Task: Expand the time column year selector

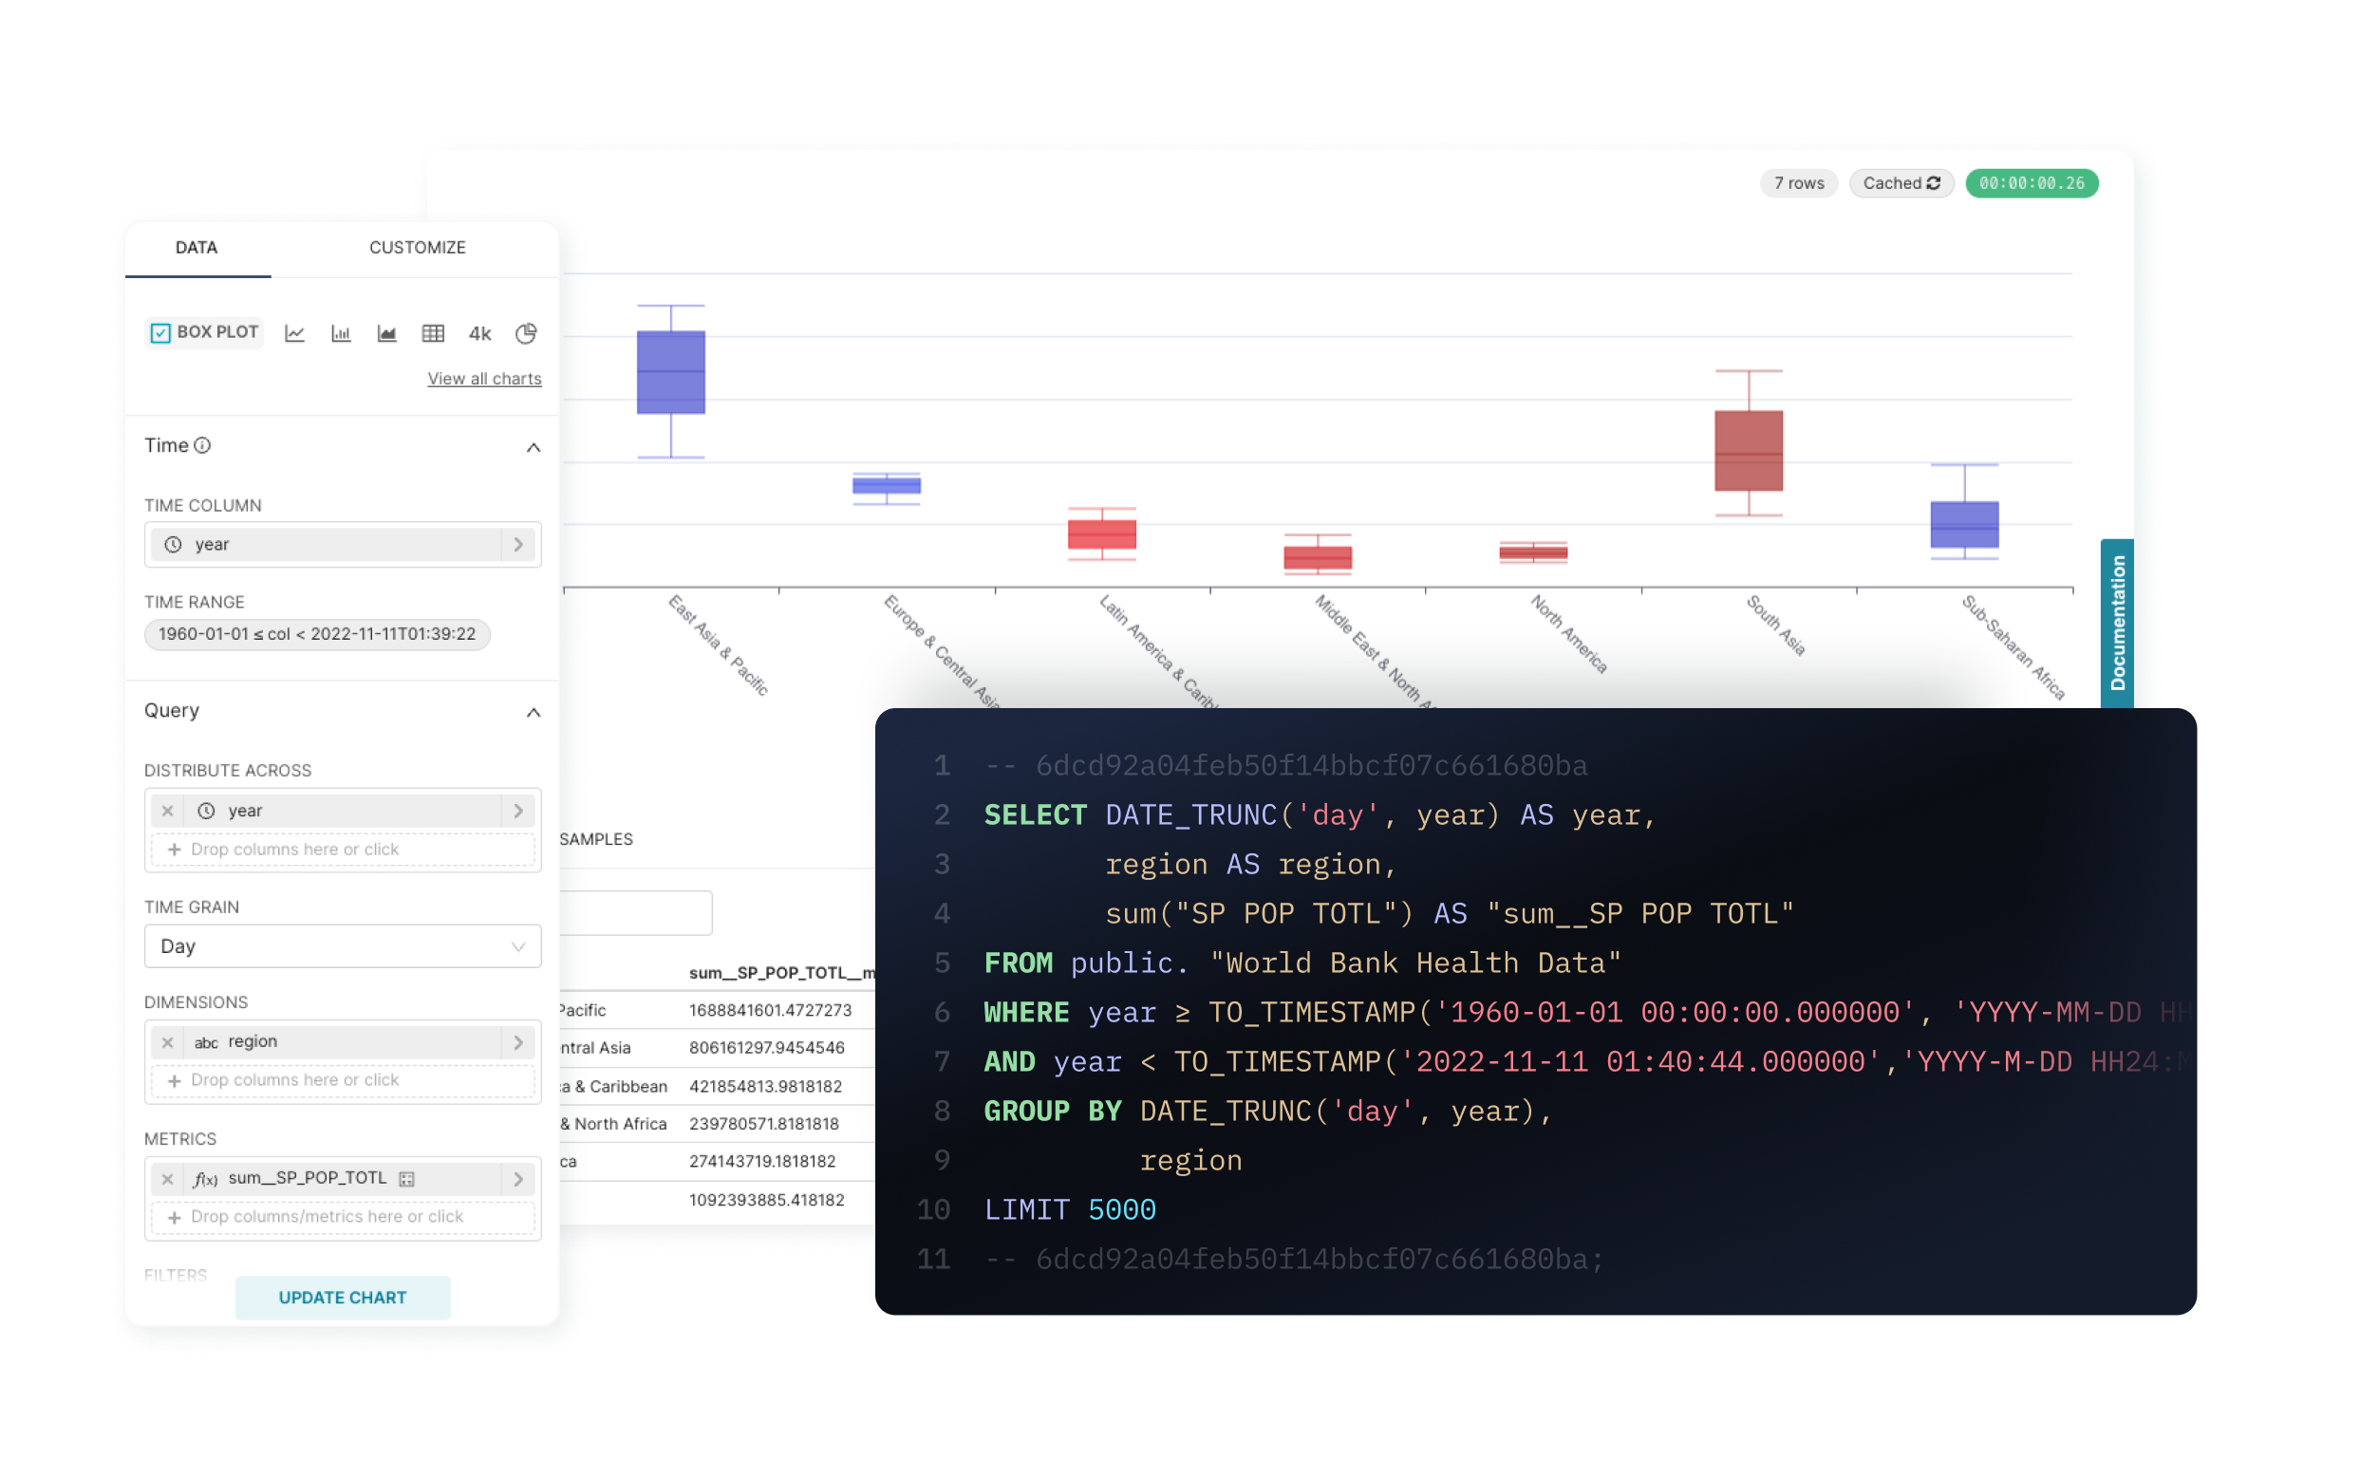Action: (x=518, y=544)
